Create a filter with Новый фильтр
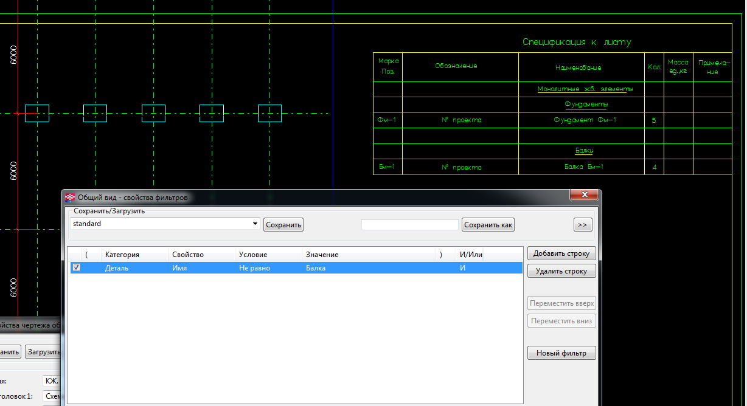 tap(561, 353)
